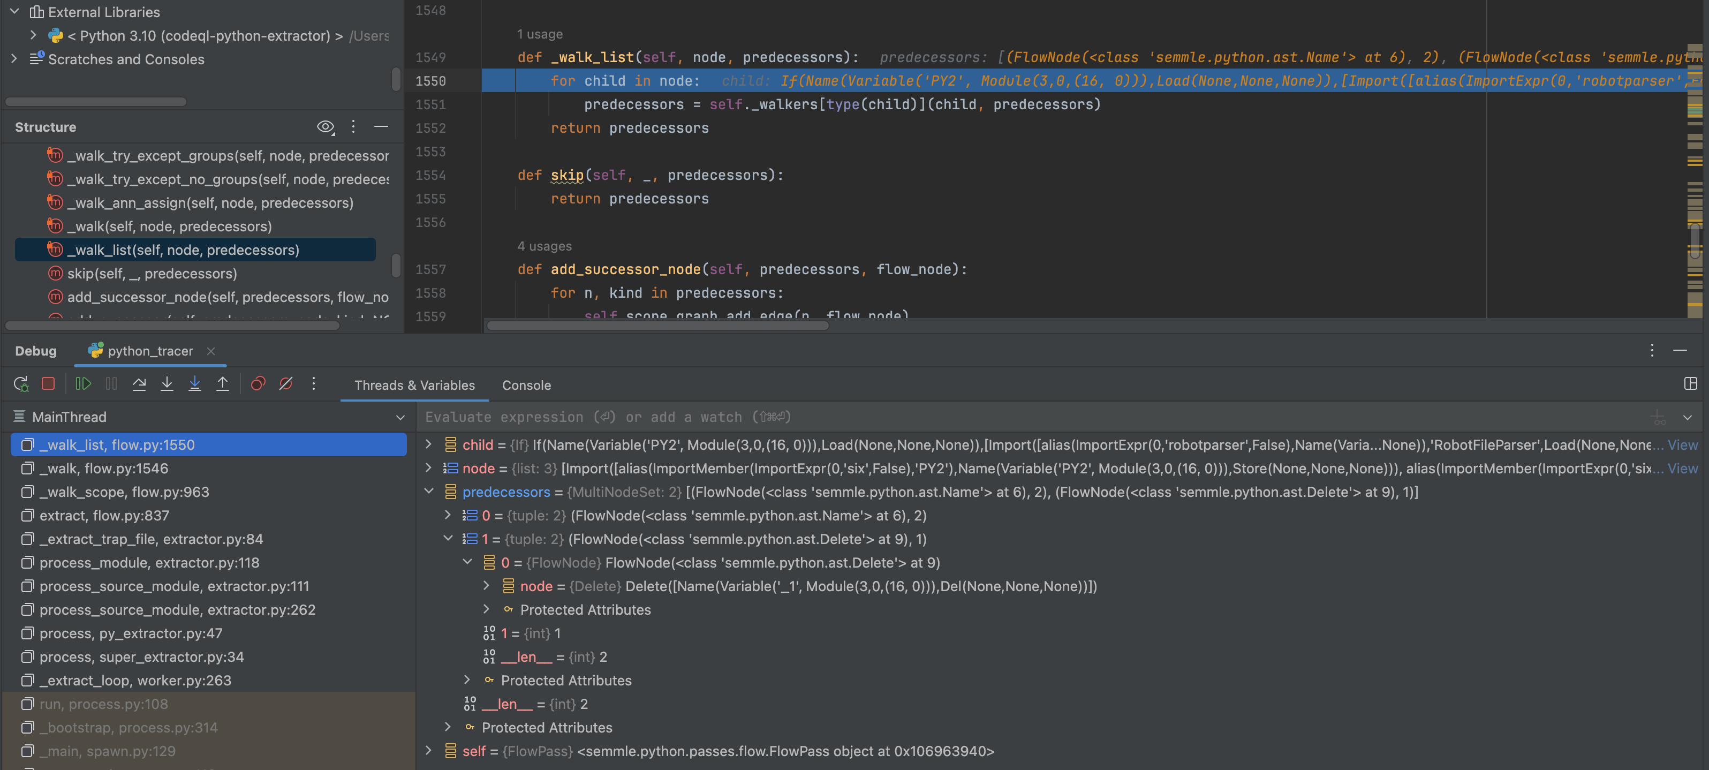Screen dimensions: 1709x770
Task: Click the editor vertical scrollbar thumb
Action: (x=1695, y=240)
